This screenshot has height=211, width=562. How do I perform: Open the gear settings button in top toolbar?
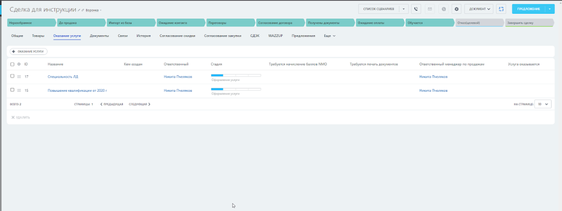coord(456,9)
